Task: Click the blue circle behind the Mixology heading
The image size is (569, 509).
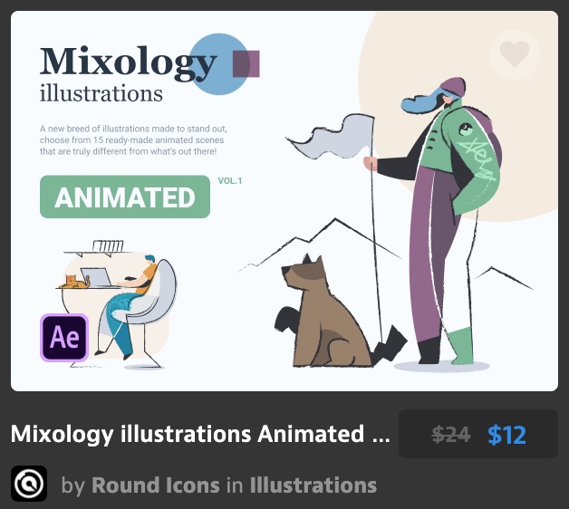Action: (x=219, y=64)
